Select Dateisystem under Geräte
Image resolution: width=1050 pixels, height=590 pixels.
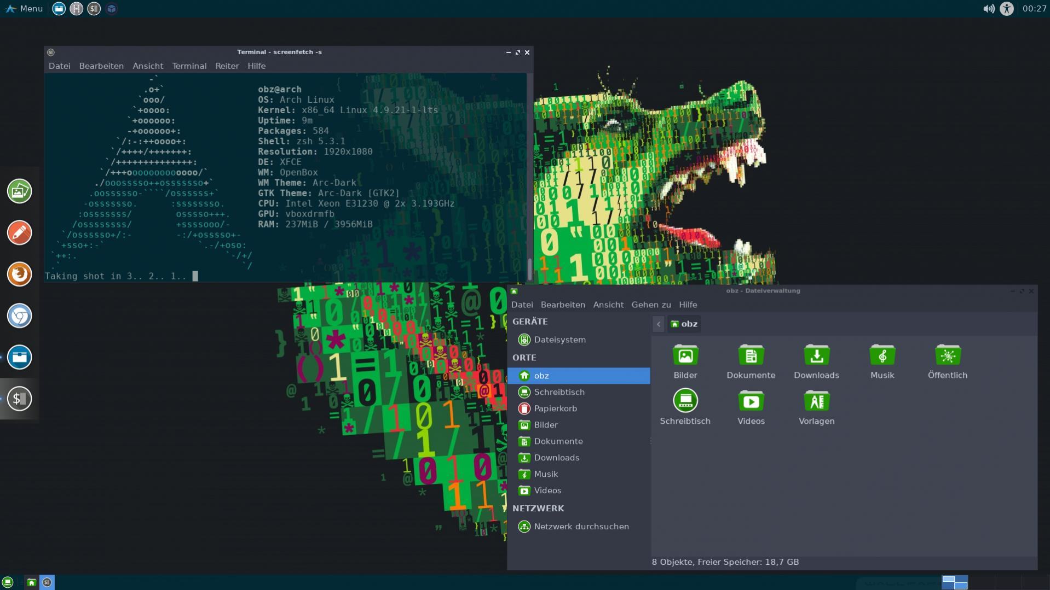tap(579, 340)
